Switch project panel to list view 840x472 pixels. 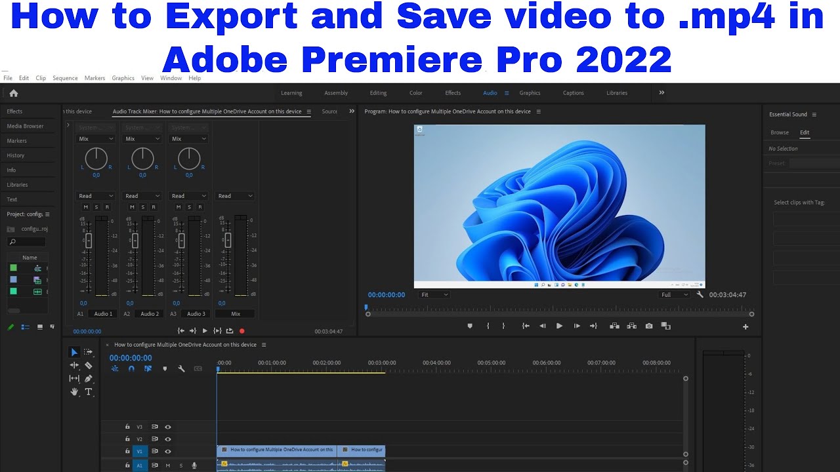pos(26,326)
